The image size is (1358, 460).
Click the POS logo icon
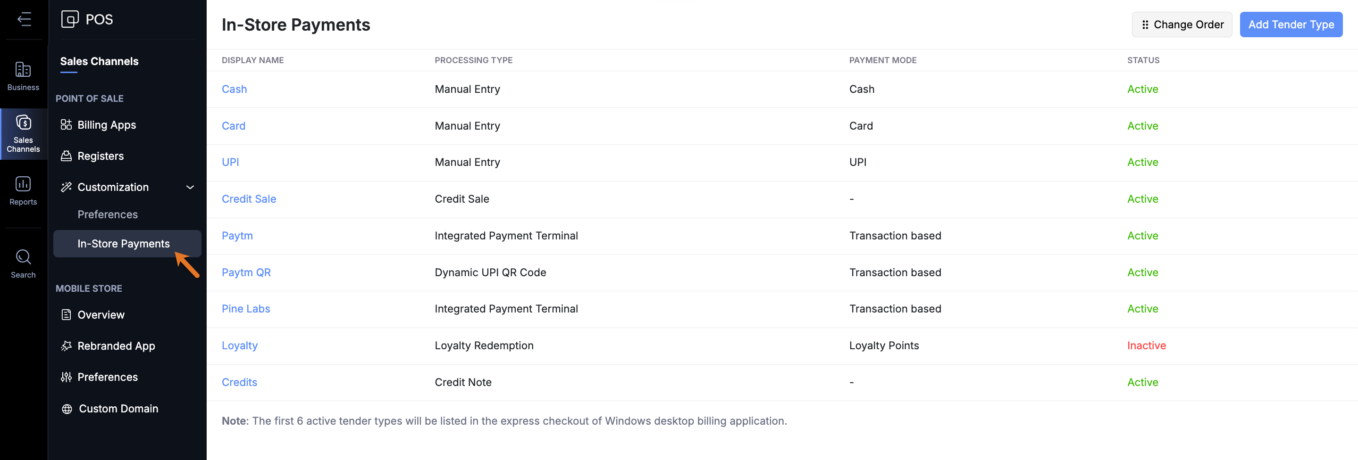pos(69,19)
